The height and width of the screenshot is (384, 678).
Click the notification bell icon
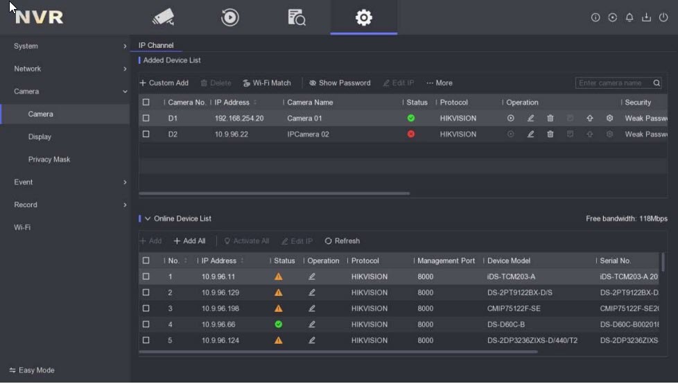629,17
